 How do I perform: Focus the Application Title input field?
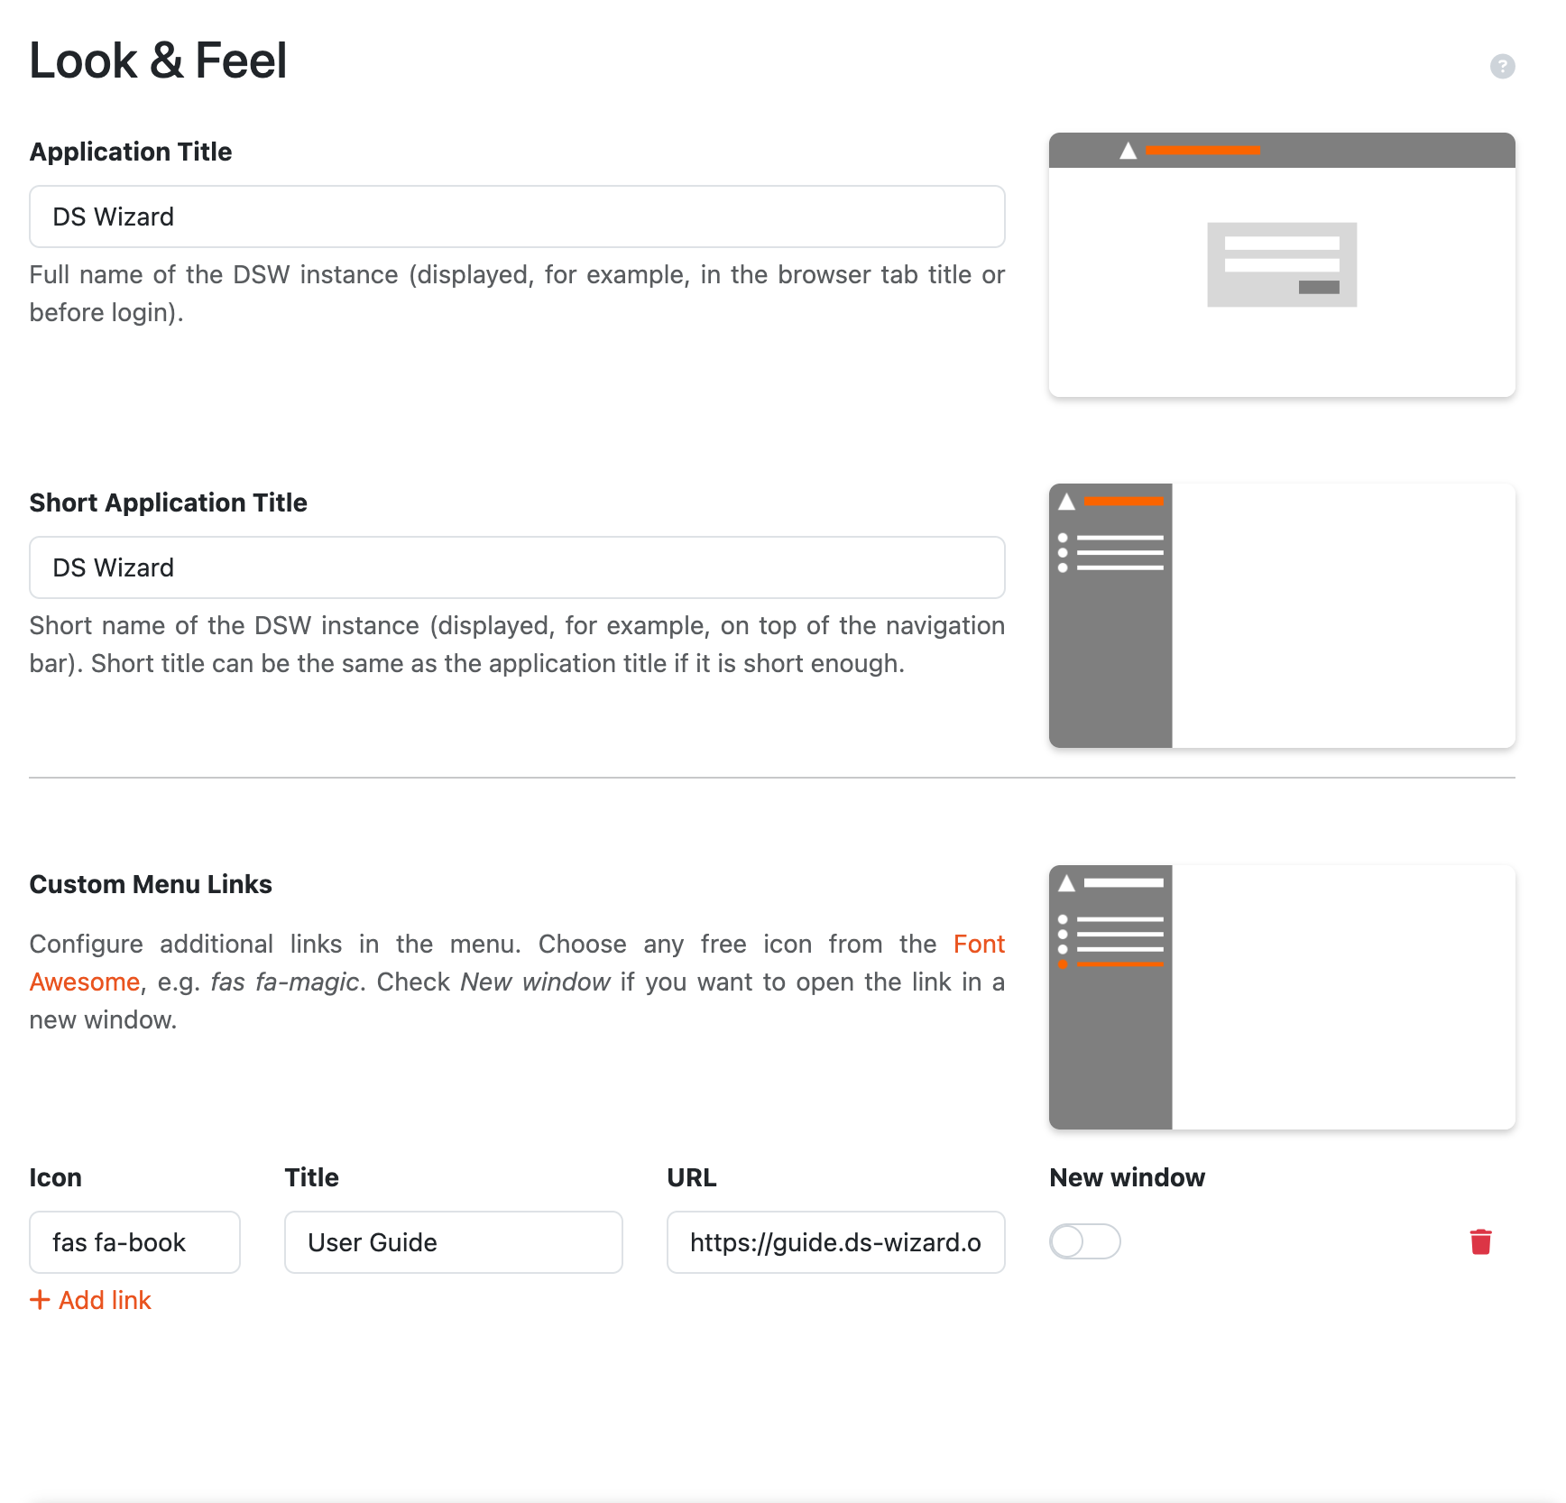pyautogui.click(x=517, y=217)
